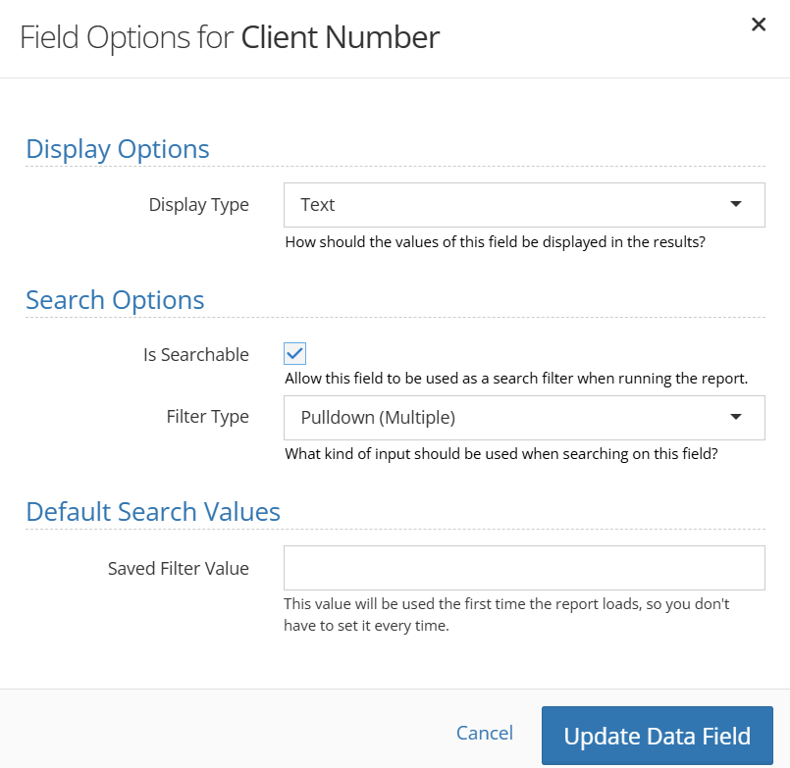Click the Saved Filter Value label
The width and height of the screenshot is (790, 768).
coord(178,569)
